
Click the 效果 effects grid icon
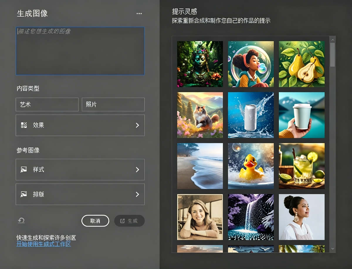24,125
